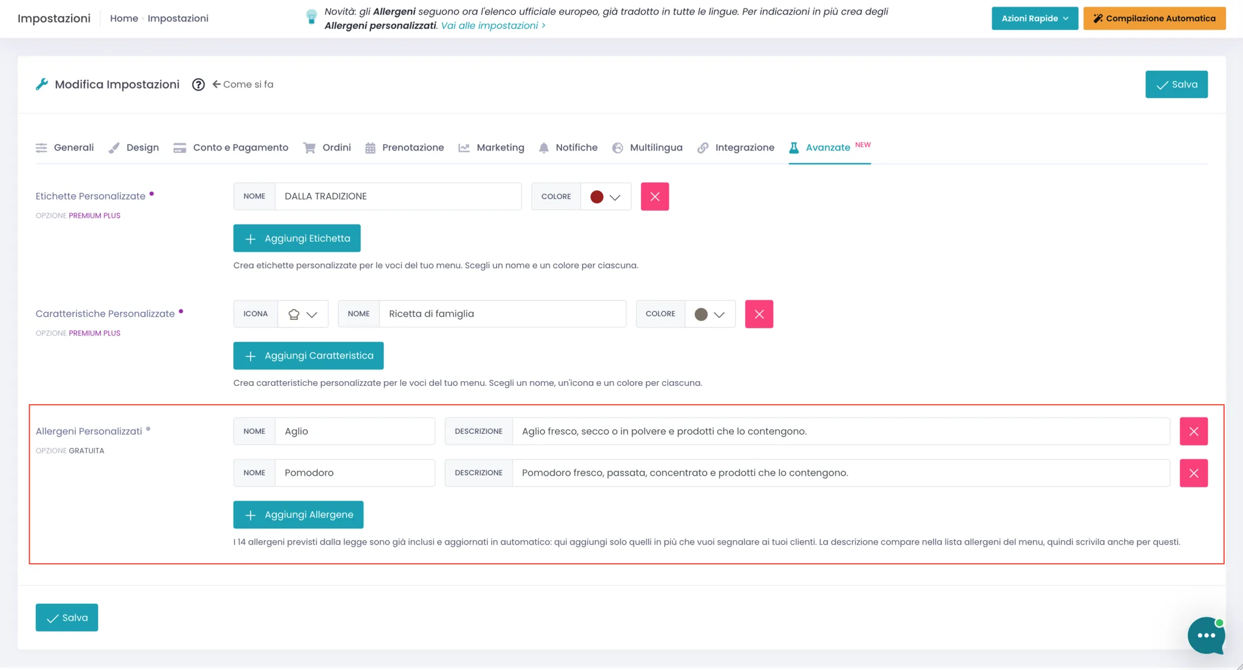
Task: Edit the Aglio allergen name field
Action: pyautogui.click(x=355, y=431)
